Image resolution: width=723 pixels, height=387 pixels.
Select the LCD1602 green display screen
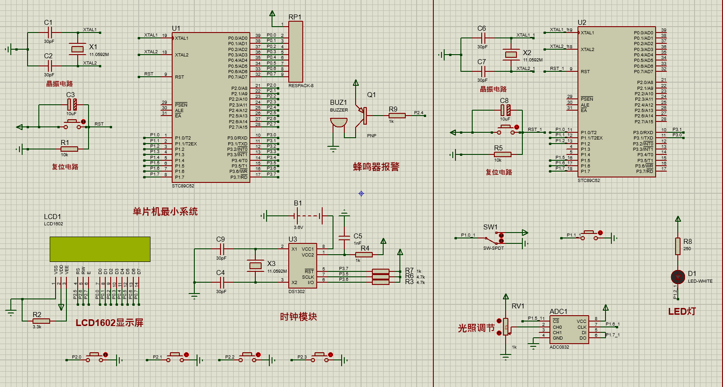point(100,249)
